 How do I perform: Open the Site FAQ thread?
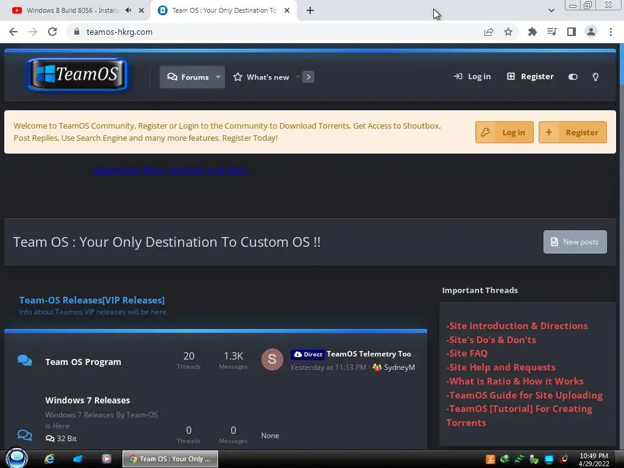click(x=466, y=353)
